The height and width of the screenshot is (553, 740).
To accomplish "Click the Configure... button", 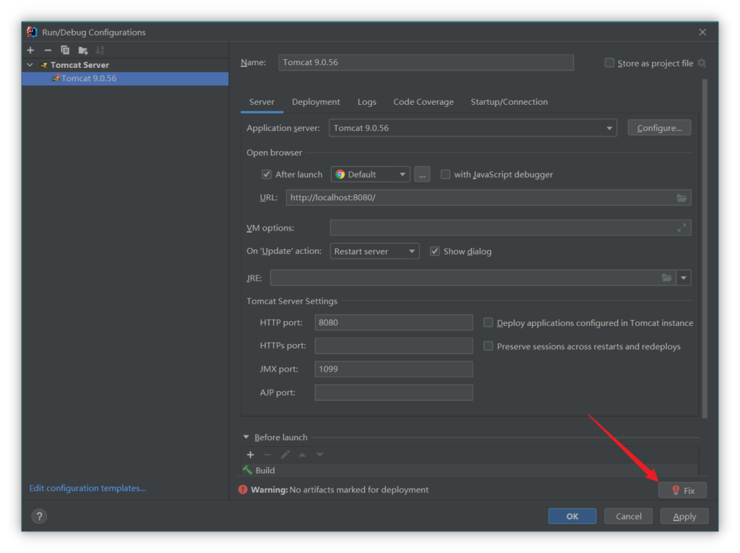I will 659,128.
